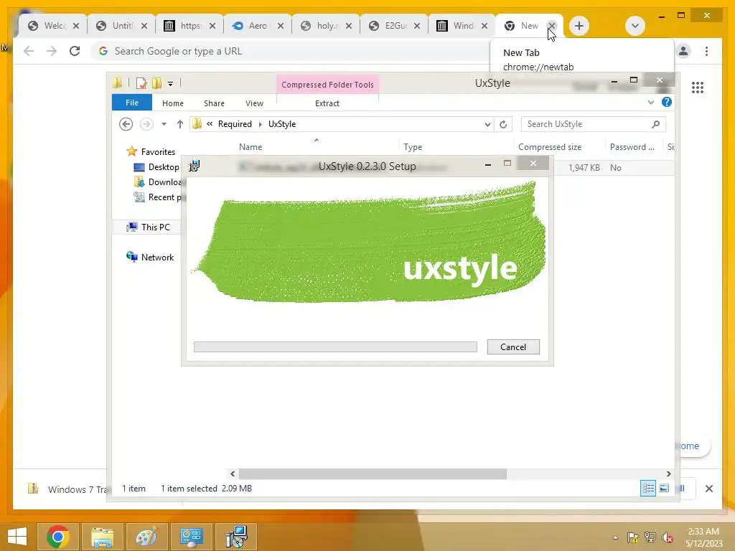Open Action Center flag icon
735x551 pixels.
coord(632,537)
